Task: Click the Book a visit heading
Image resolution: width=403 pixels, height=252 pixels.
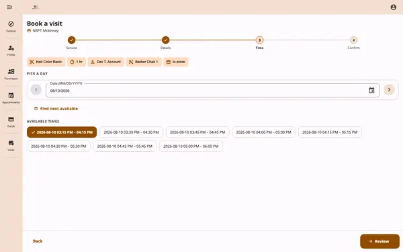Action: 45,24
